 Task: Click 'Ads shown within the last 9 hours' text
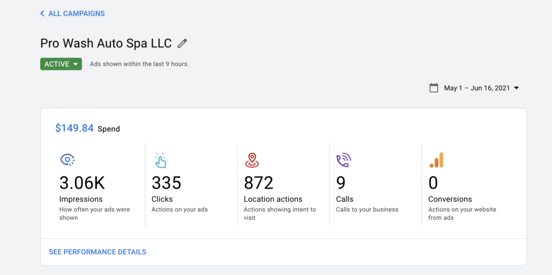pos(140,65)
